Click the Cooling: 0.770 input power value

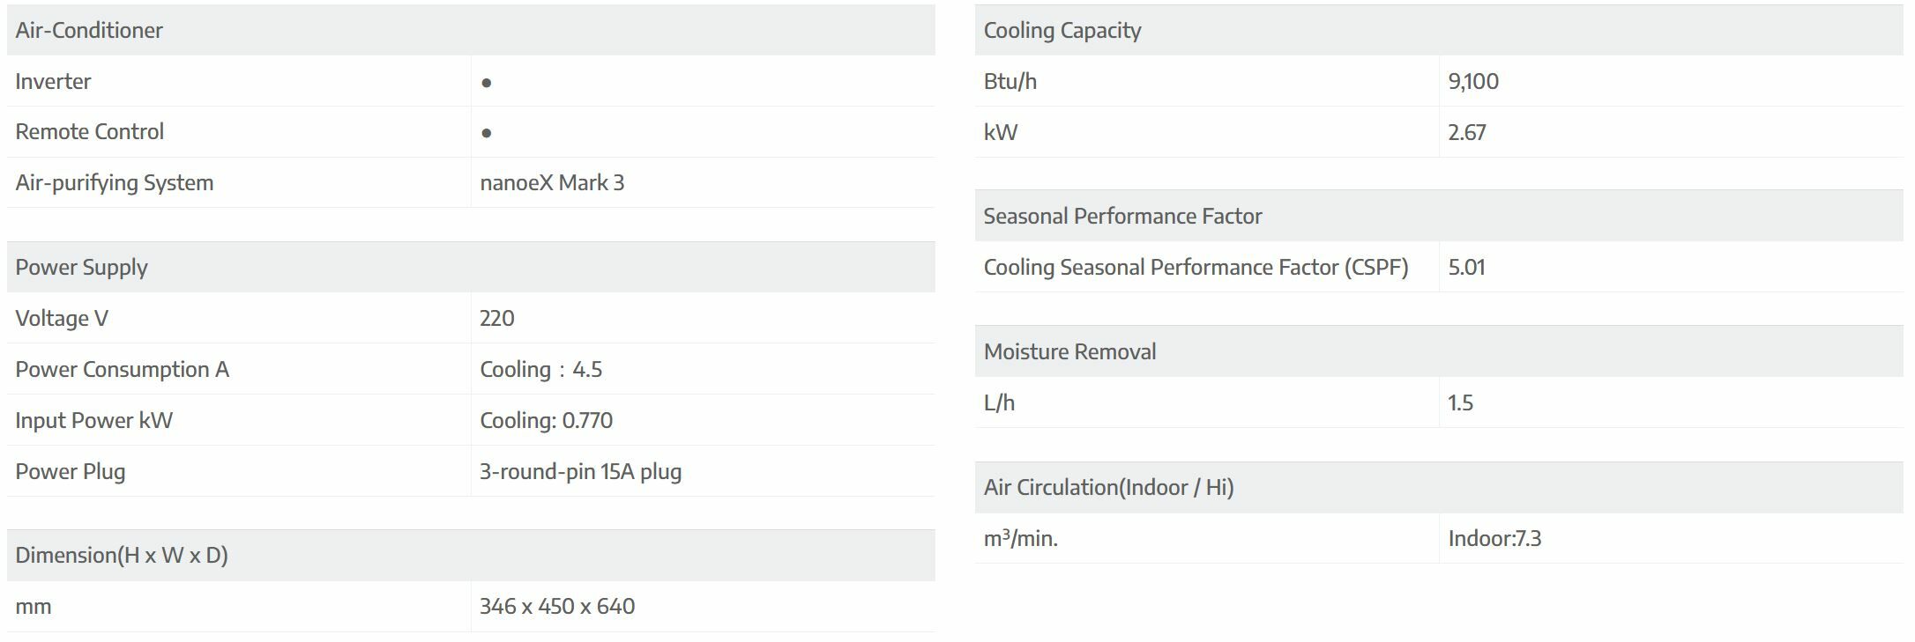tap(546, 421)
